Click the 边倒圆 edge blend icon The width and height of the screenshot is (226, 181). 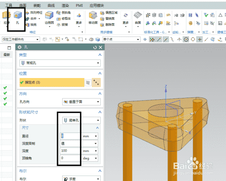point(49,15)
